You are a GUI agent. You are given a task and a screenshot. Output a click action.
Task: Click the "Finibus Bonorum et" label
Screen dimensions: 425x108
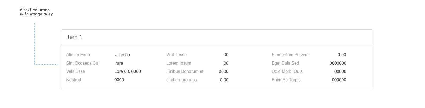(185, 71)
